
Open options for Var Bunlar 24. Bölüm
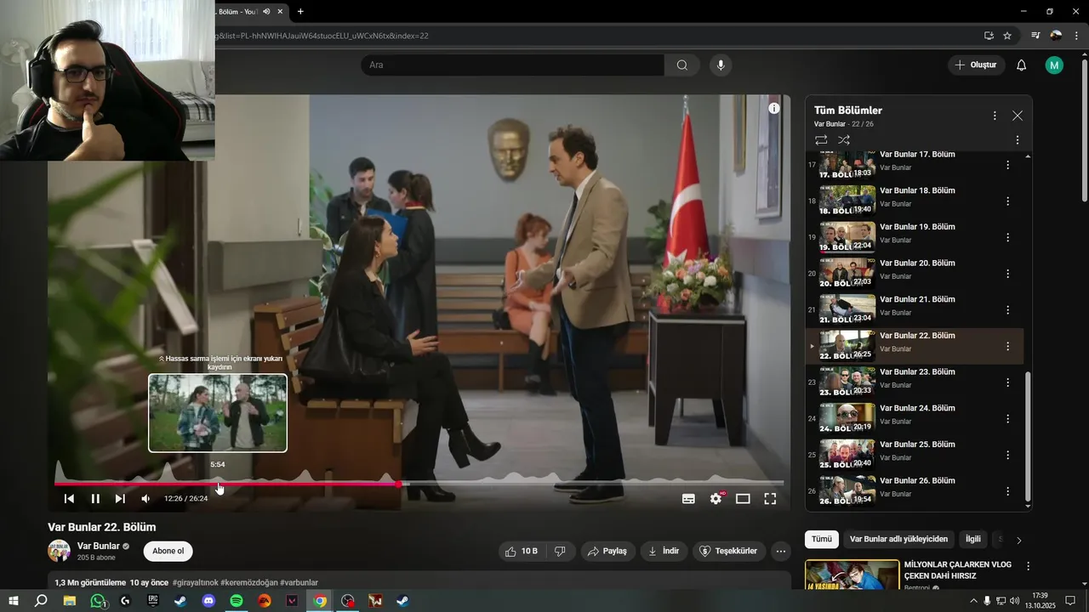[1007, 419]
